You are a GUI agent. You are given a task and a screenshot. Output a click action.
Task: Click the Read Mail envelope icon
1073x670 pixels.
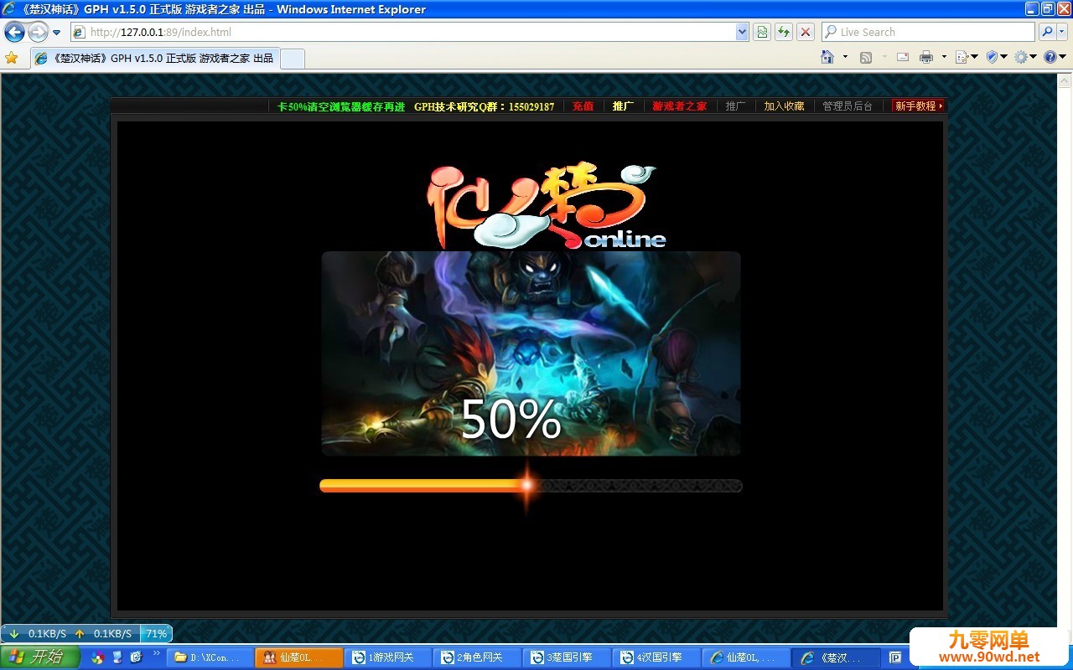903,57
